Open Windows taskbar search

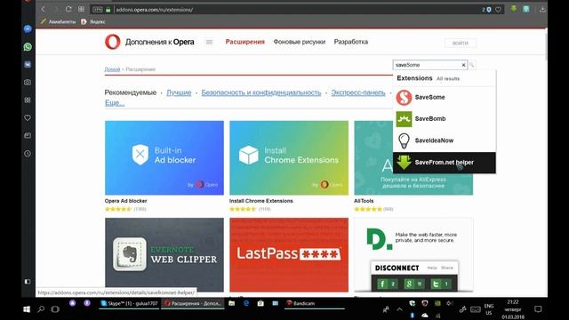(x=41, y=309)
